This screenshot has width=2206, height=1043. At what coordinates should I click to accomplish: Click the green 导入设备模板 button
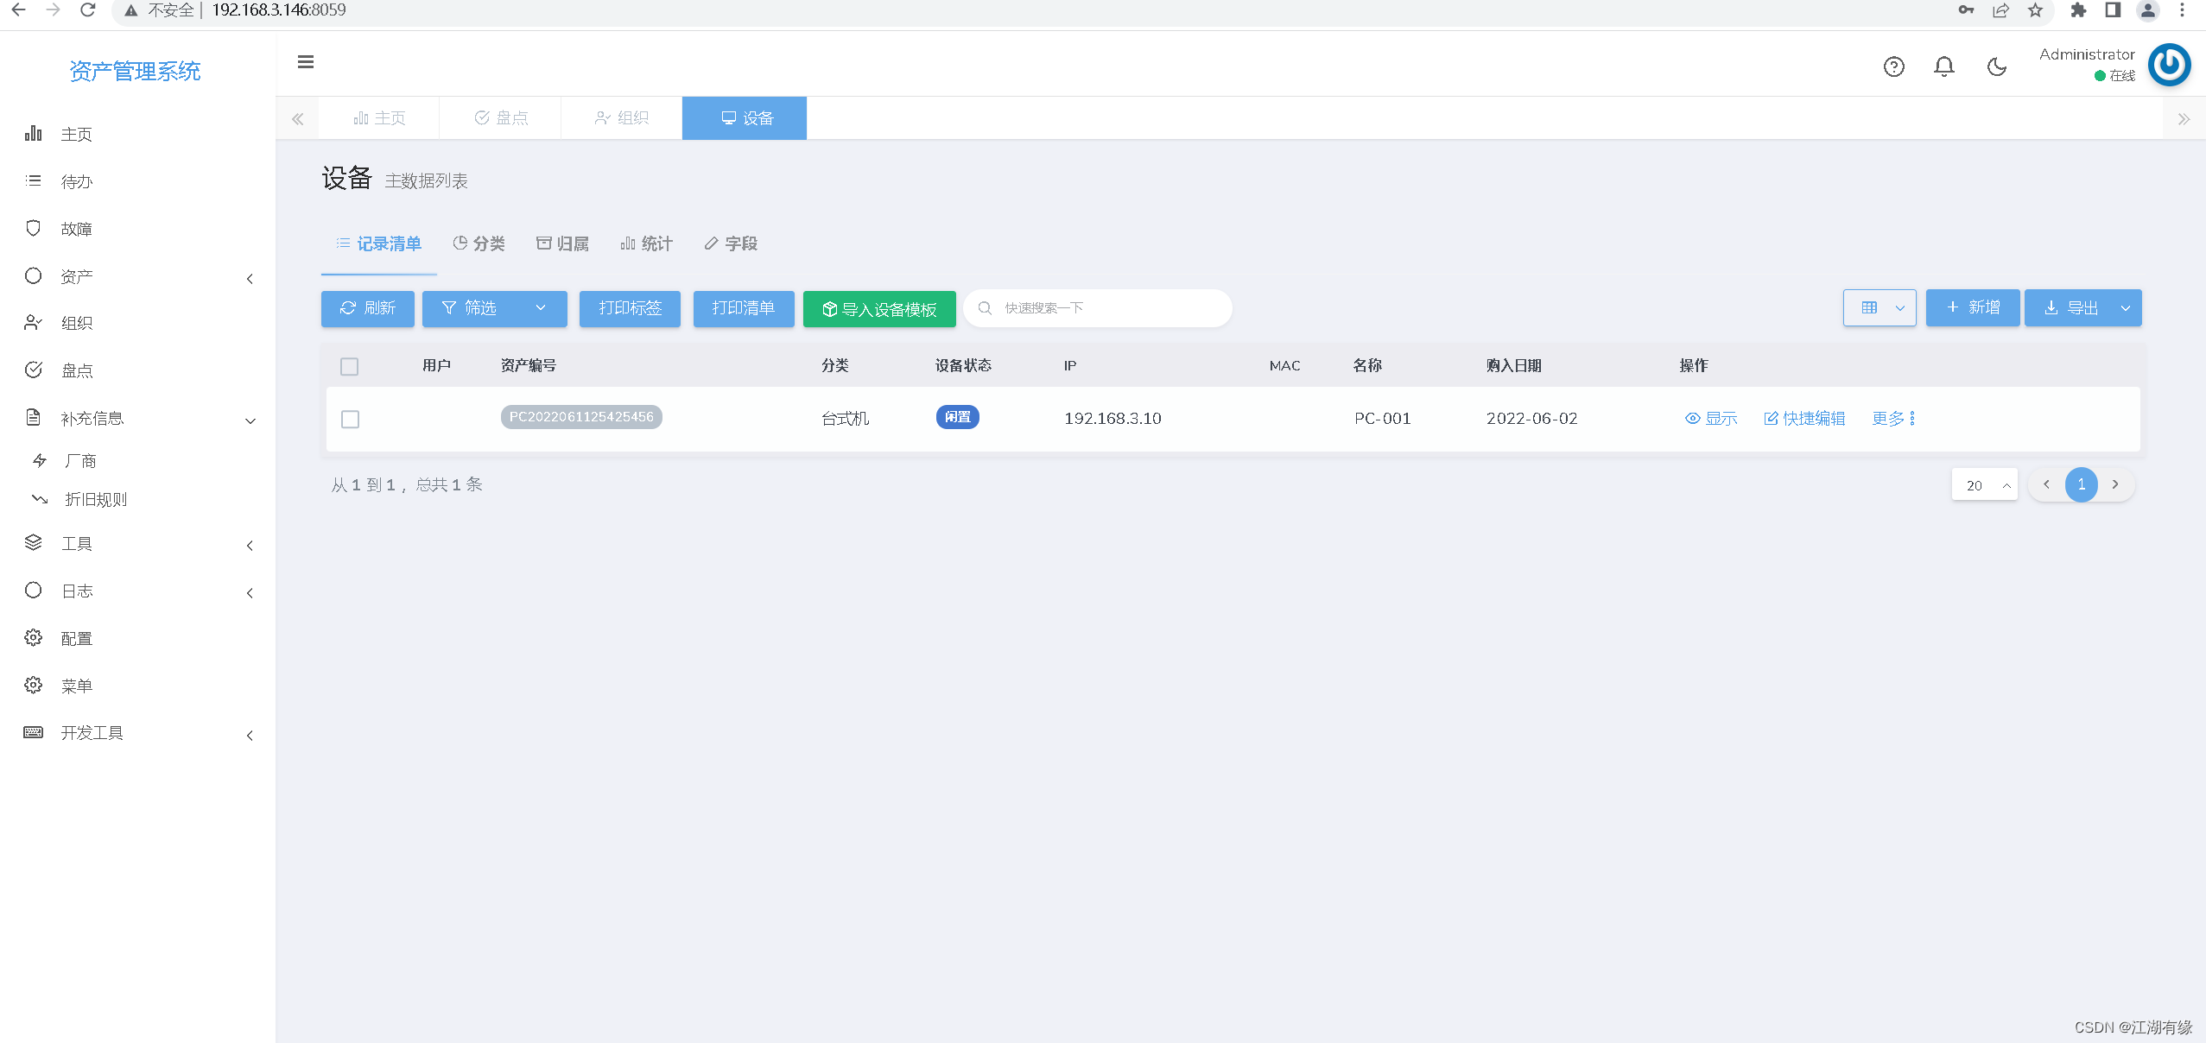pyautogui.click(x=878, y=309)
